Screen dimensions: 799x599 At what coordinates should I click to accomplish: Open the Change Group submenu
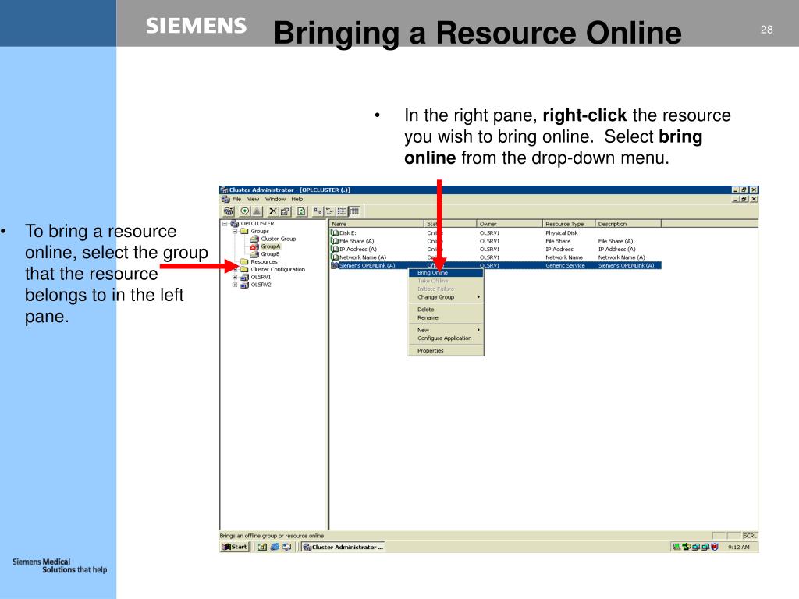click(446, 297)
